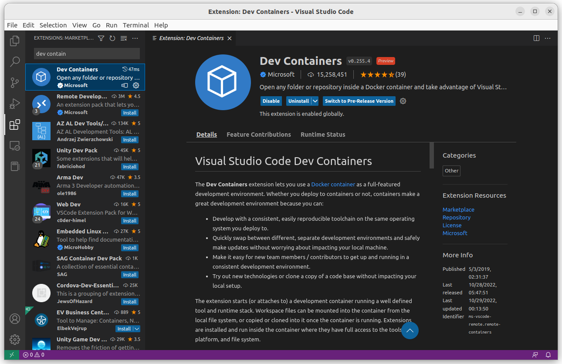Viewport: 562px width, 364px height.
Task: Open the Microsoft link under Extension Resources
Action: click(455, 233)
